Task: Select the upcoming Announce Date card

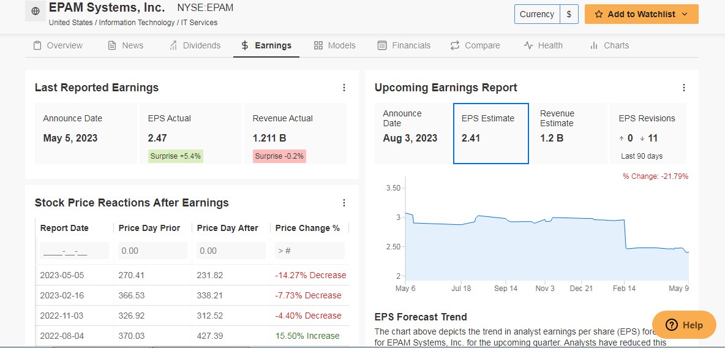Action: click(x=413, y=134)
